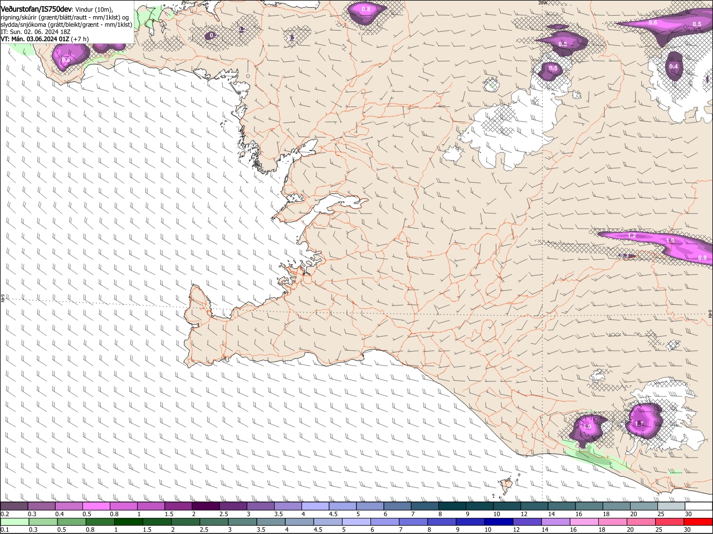The height and width of the screenshot is (534, 713).
Task: Click the 'Vindur (10m)' description text
Action: 94,9
